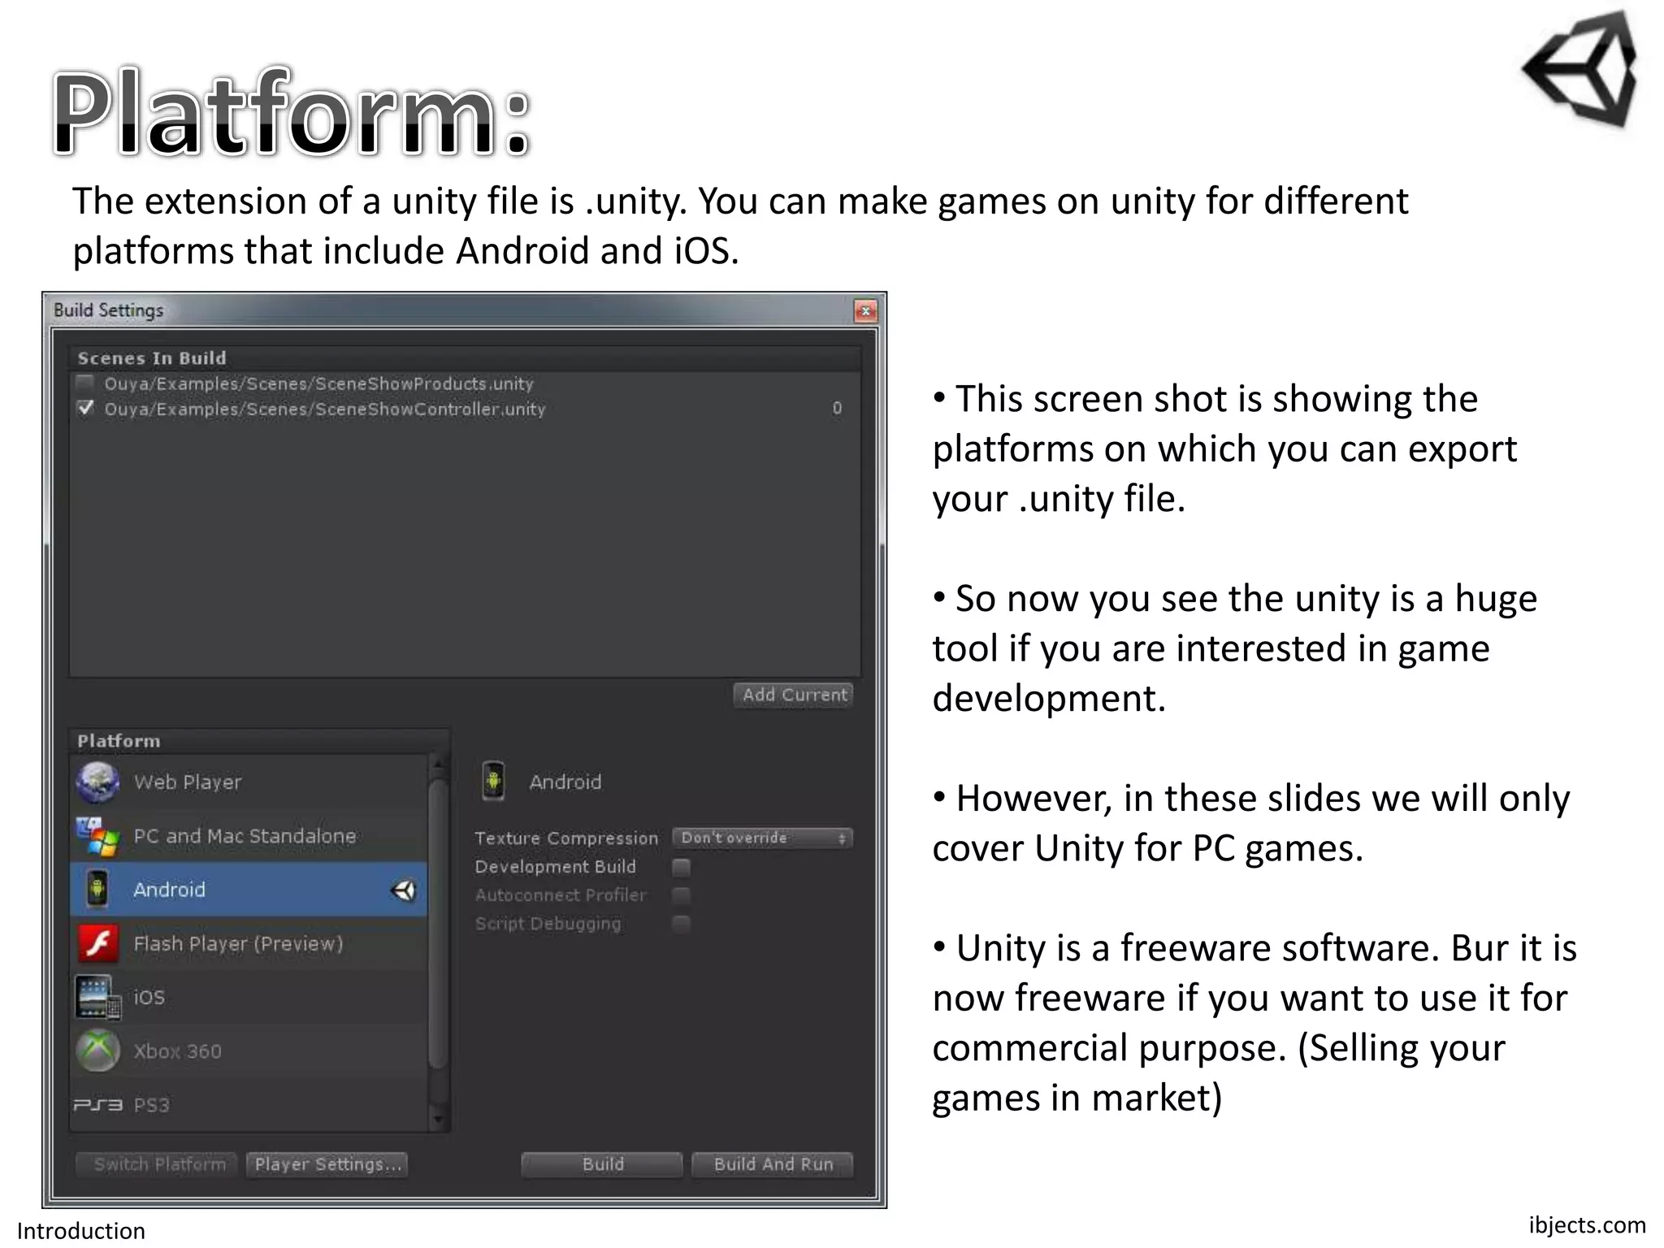Screen dimensions: 1664x1248
Task: Uncheck the SceneShowController.unity scene checkbox
Action: point(84,408)
